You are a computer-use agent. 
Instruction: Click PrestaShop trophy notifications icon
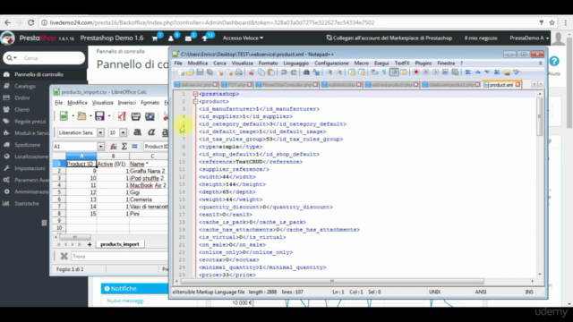click(x=205, y=38)
